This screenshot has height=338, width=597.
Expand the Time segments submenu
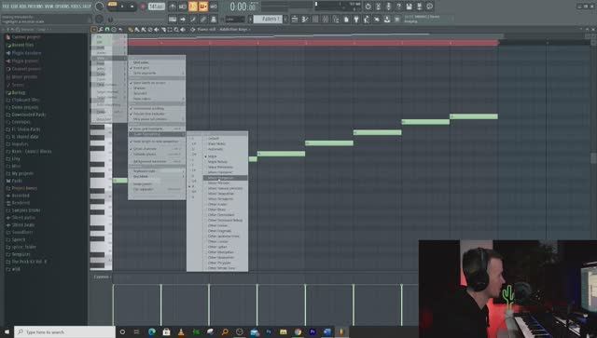pos(157,73)
